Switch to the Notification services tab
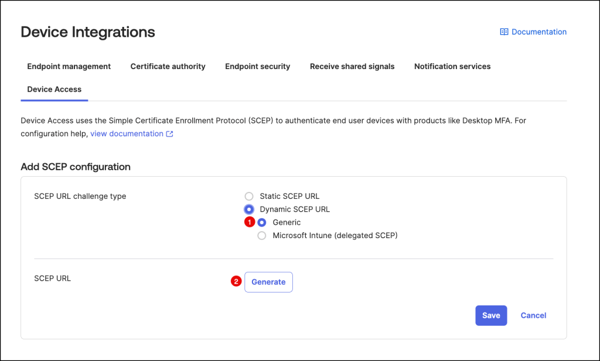The height and width of the screenshot is (361, 600). pyautogui.click(x=452, y=67)
